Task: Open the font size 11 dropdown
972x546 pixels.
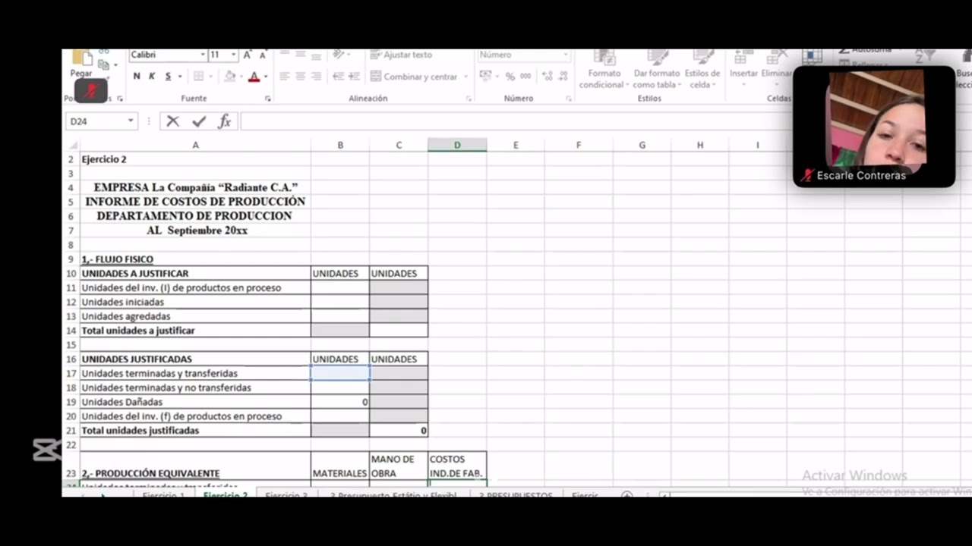Action: pyautogui.click(x=233, y=55)
